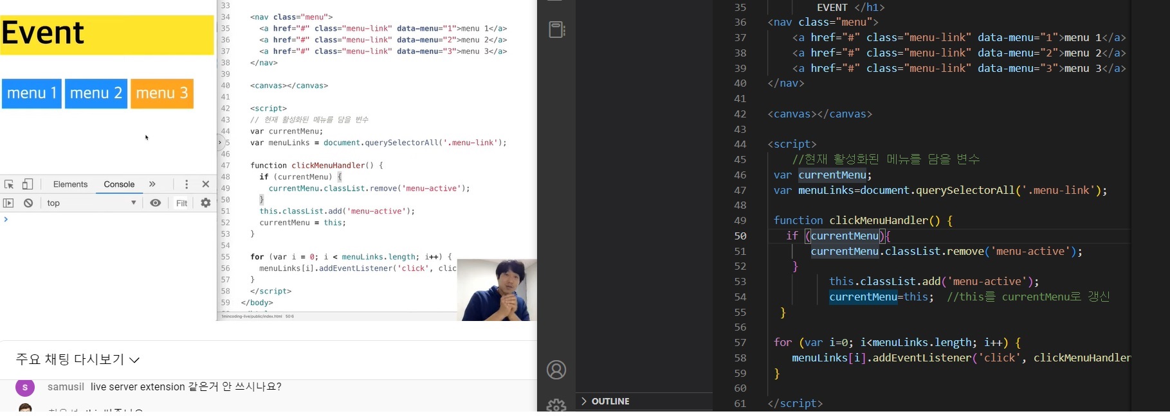The image size is (1170, 416).
Task: Click 'currentMenu=this;' on VS Code line 54
Action: point(881,297)
